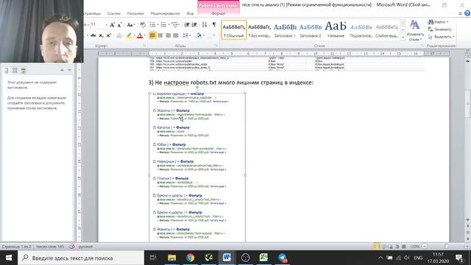Align the paragraph to the right
Screen dimensions: 471x265
coord(169,36)
